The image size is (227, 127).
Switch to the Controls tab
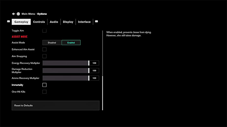[39, 22]
